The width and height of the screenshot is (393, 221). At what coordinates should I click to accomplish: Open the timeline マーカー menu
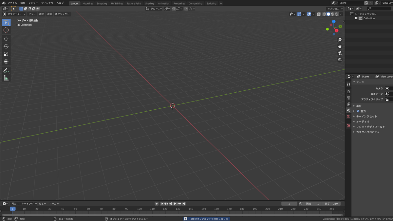coord(54,204)
